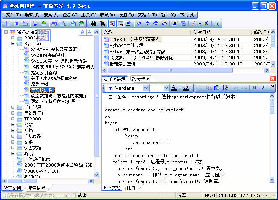The height and width of the screenshot is (200, 278).
Task: Click down arrow of editor vertical scrollbar
Action: 272,180
